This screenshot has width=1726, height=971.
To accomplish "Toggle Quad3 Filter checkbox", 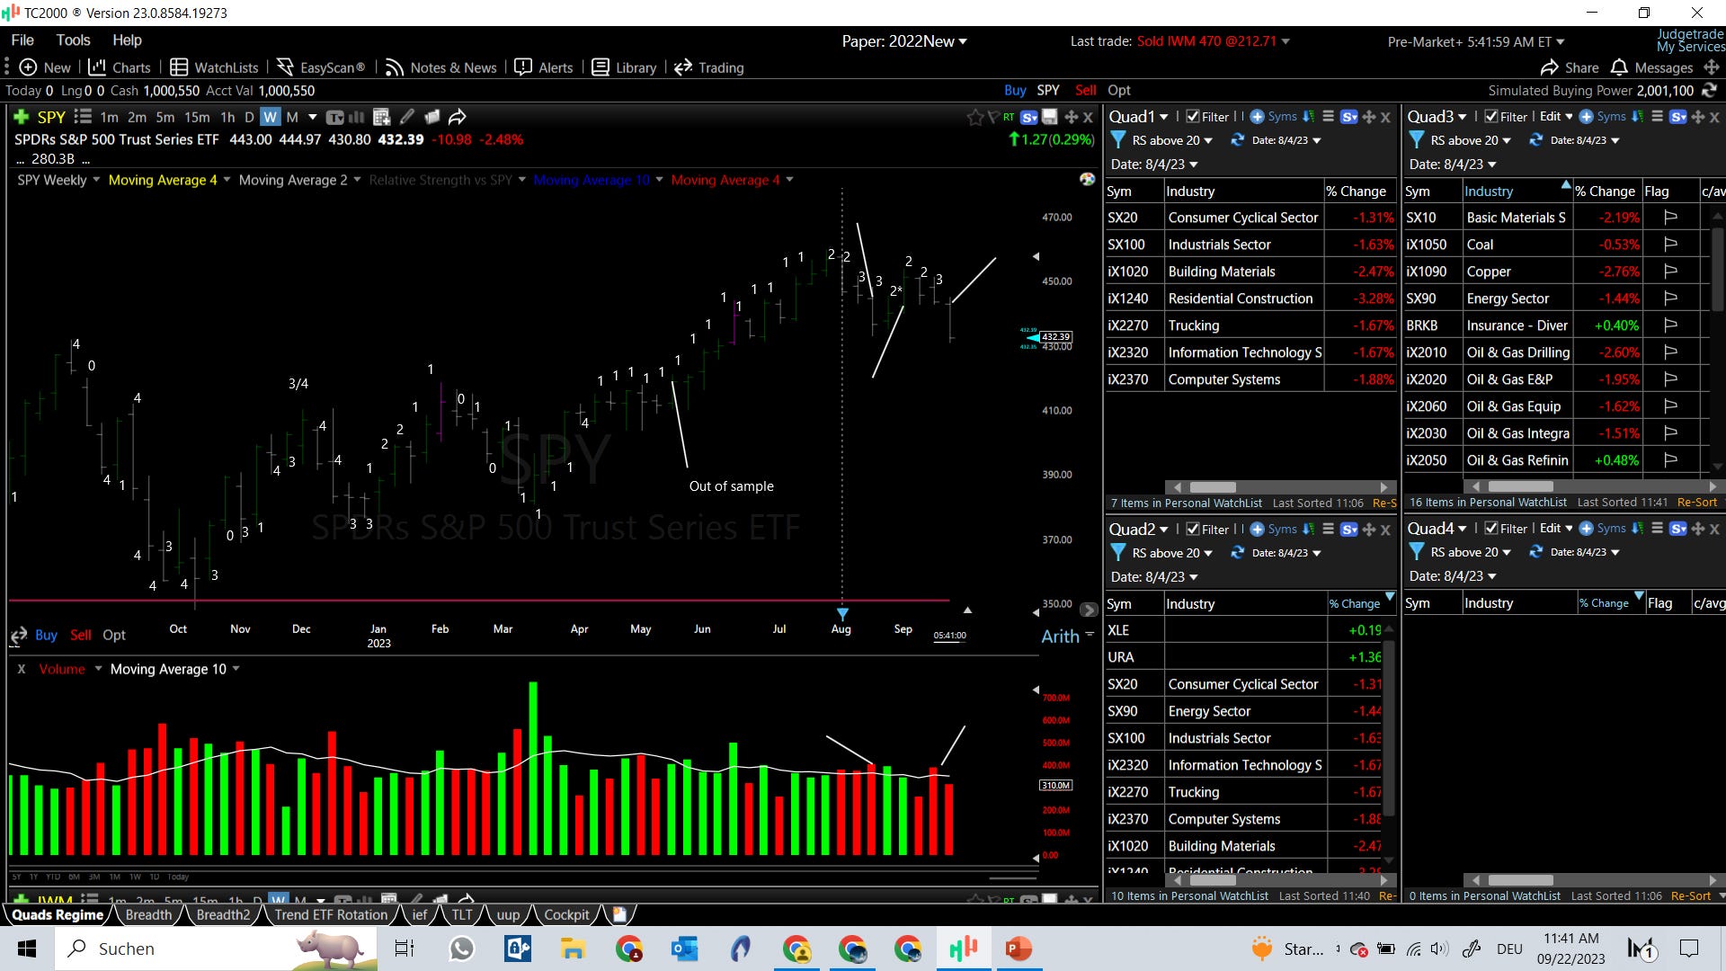I will 1491,117.
